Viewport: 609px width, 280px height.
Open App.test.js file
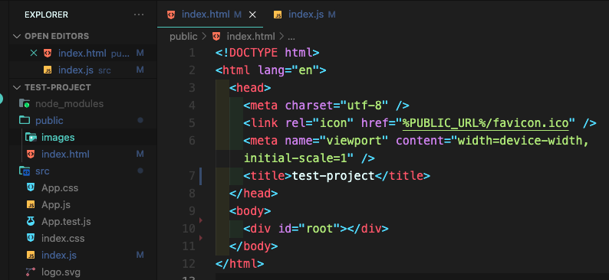(84, 222)
